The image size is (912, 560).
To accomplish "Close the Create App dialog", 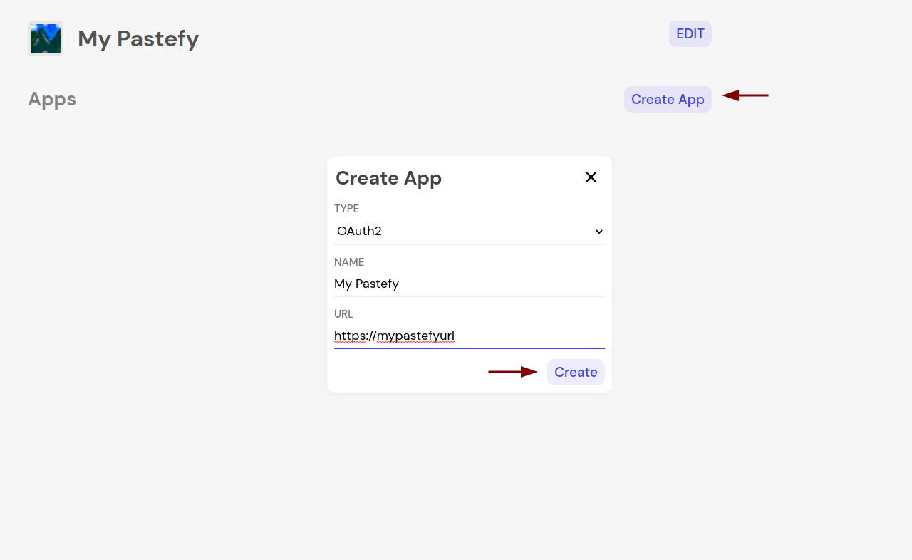I will click(x=591, y=177).
